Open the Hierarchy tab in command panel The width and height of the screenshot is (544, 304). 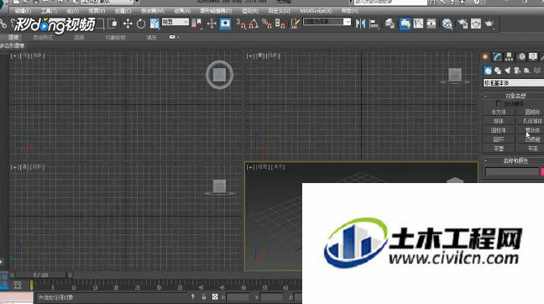click(x=509, y=57)
